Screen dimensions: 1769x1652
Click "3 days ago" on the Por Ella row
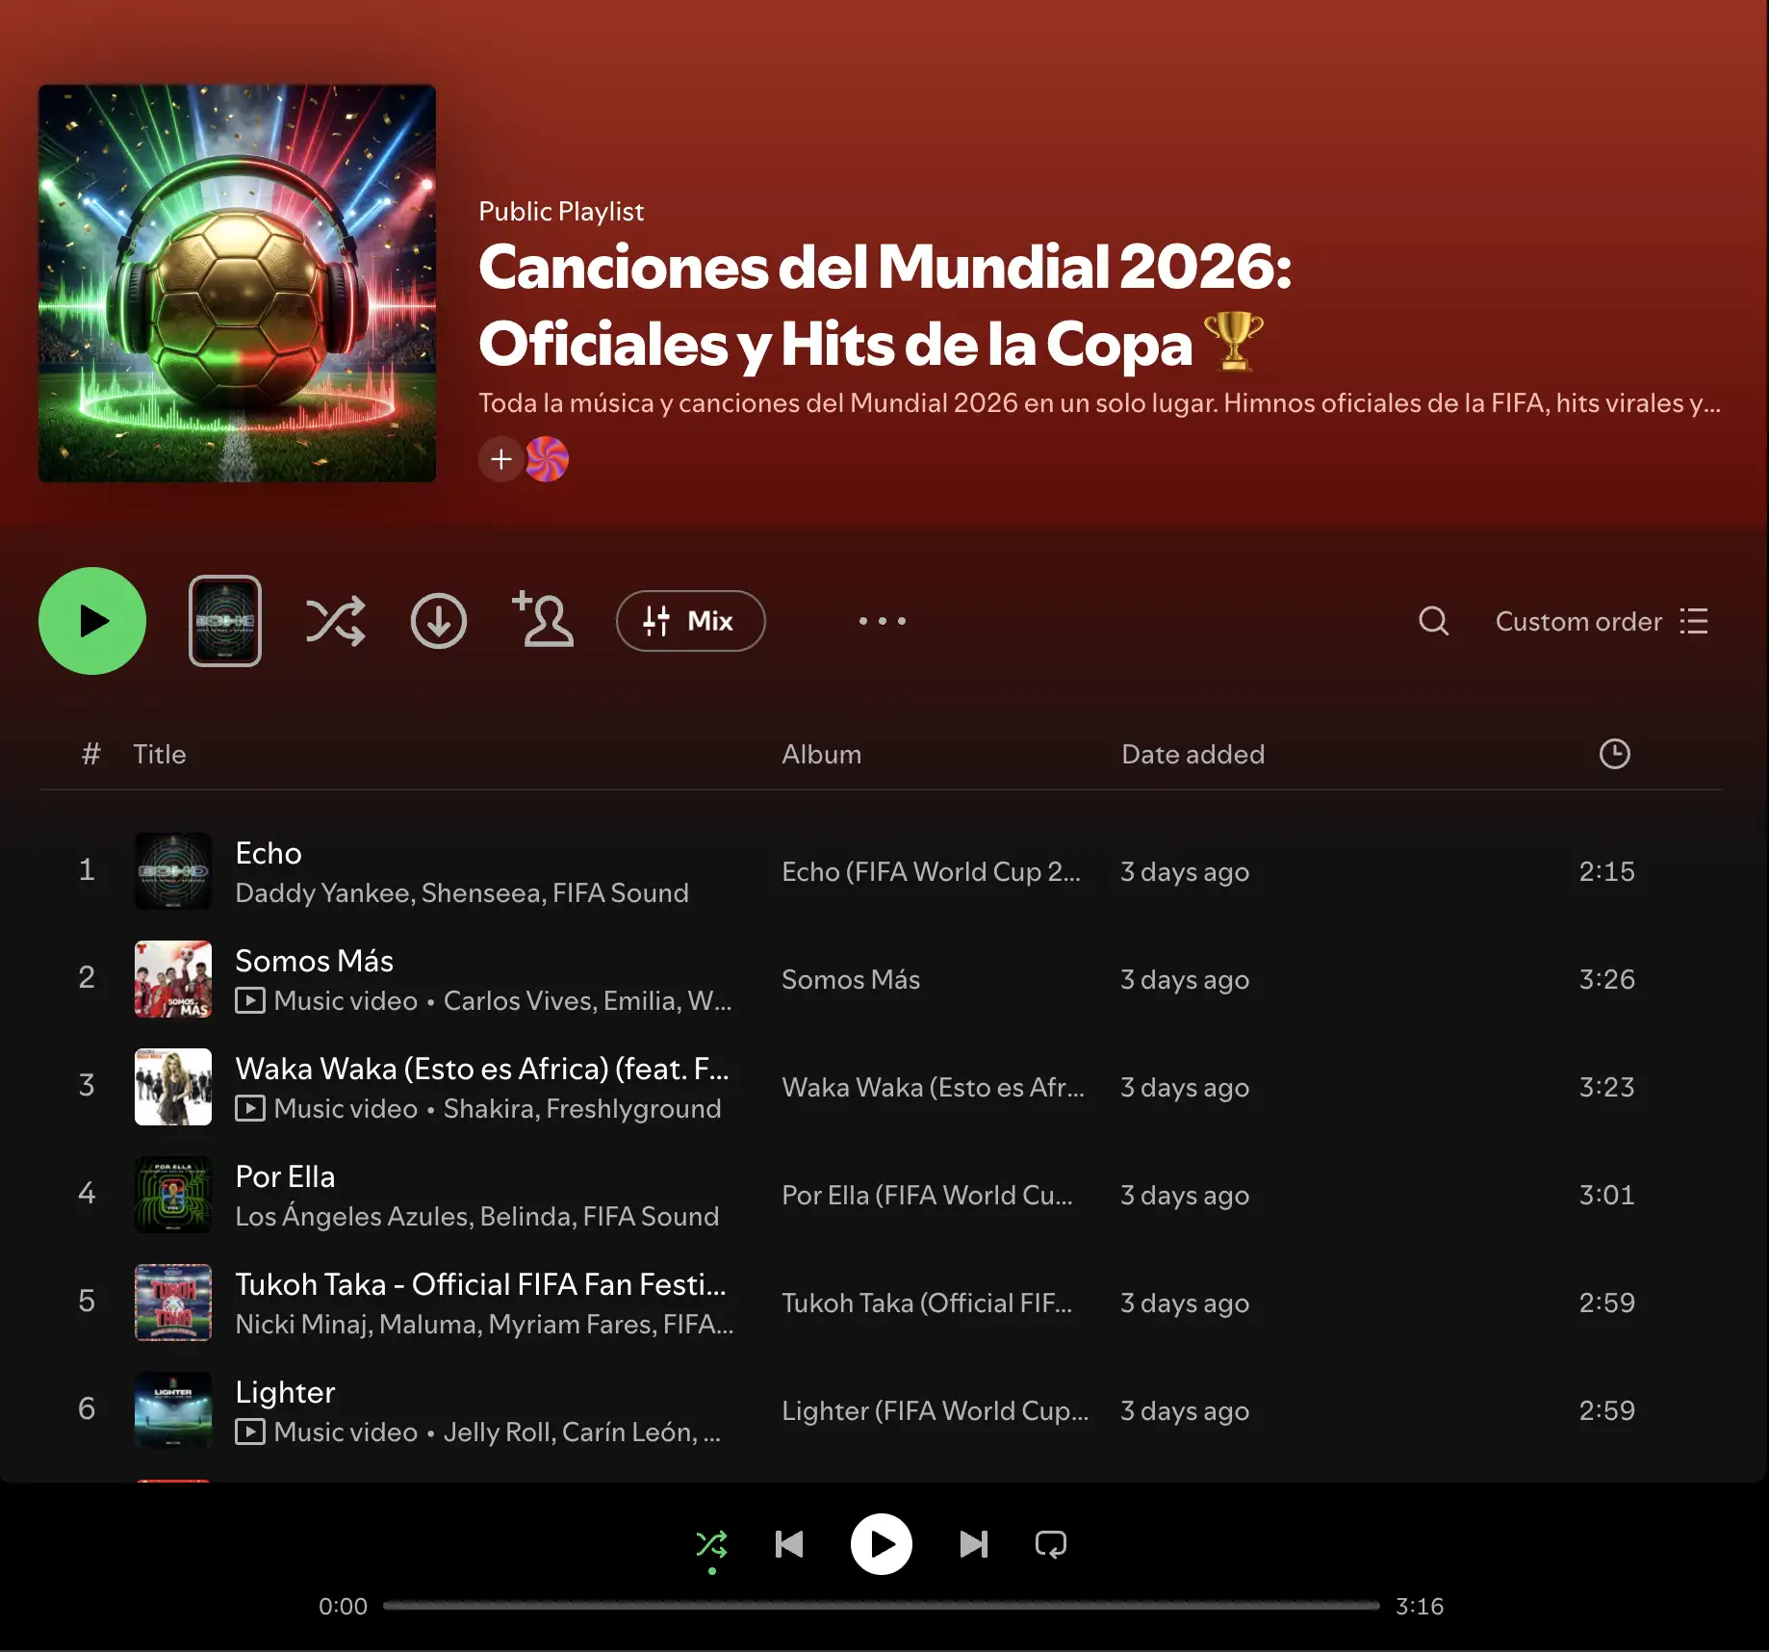click(1185, 1195)
